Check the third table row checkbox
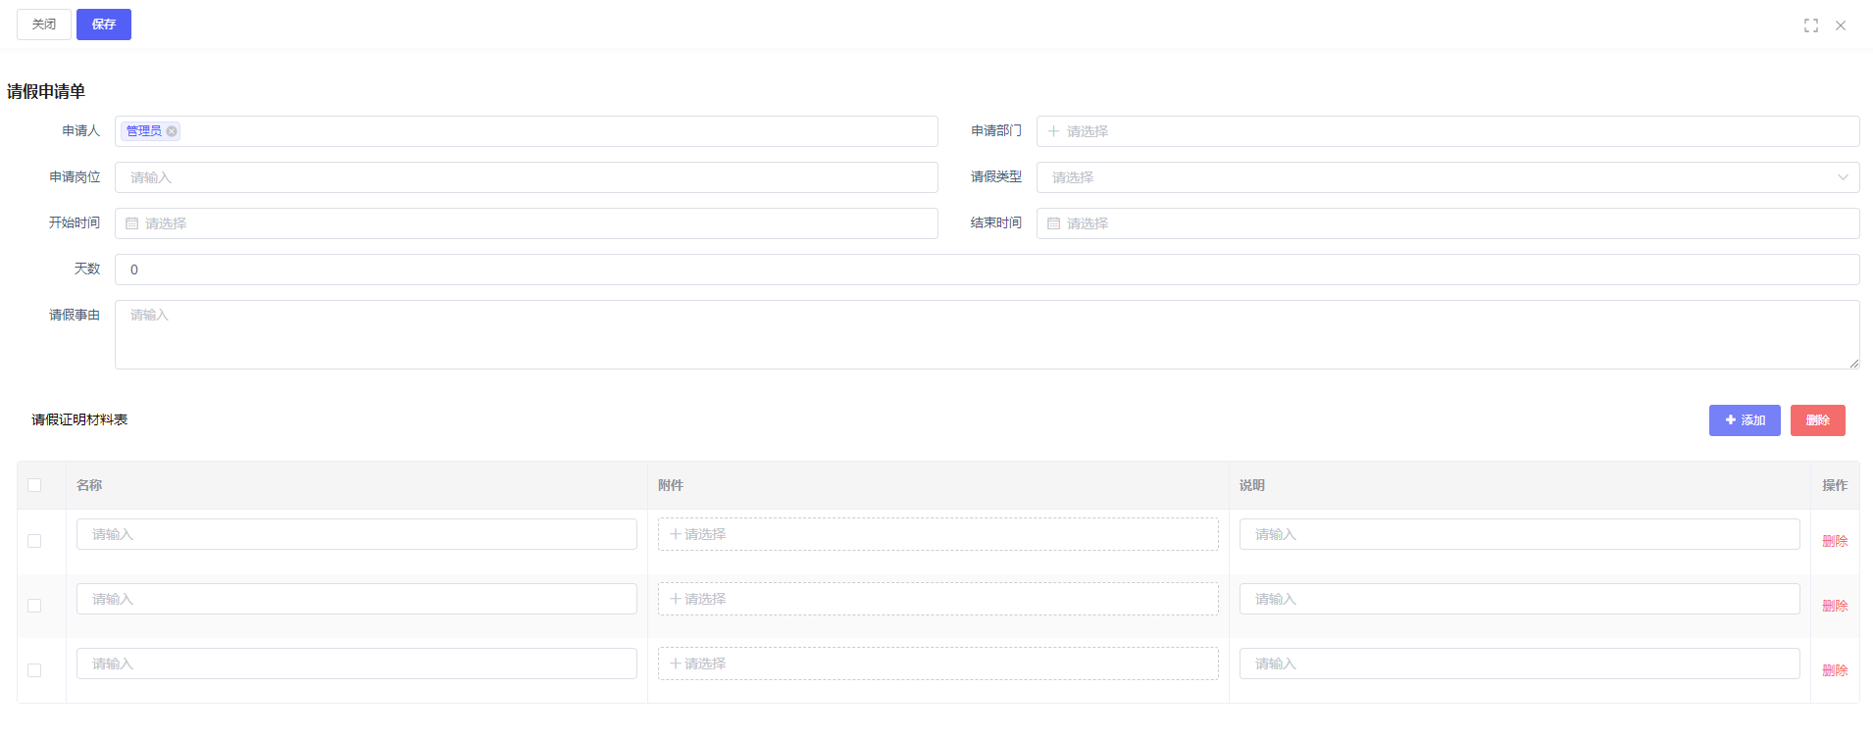Viewport: 1873px width, 737px height. tap(34, 670)
